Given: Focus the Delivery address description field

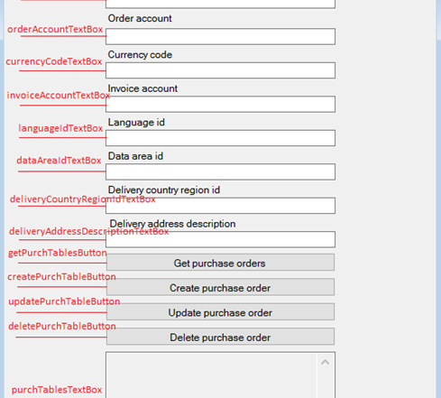Looking at the screenshot, I should click(x=220, y=239).
